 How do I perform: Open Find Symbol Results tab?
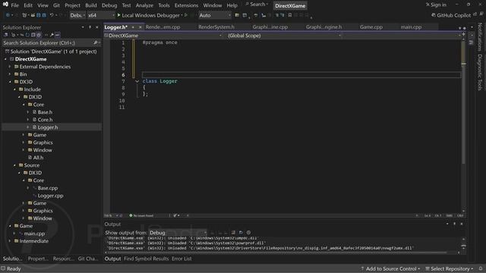pos(147,259)
